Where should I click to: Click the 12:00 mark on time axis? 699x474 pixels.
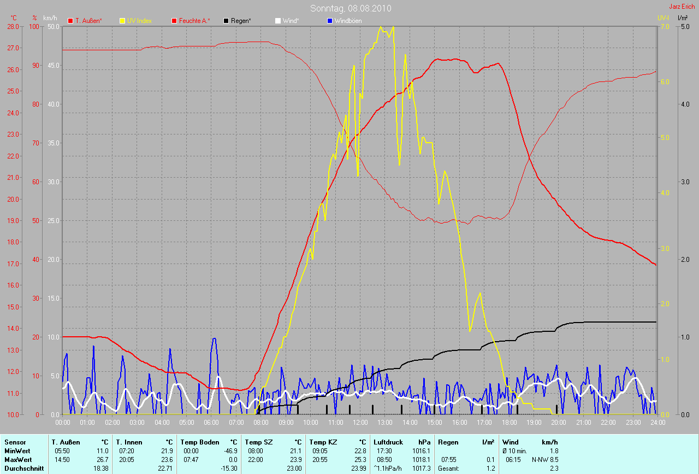click(x=360, y=423)
